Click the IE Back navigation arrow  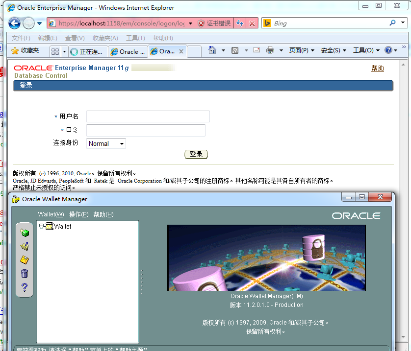14,23
